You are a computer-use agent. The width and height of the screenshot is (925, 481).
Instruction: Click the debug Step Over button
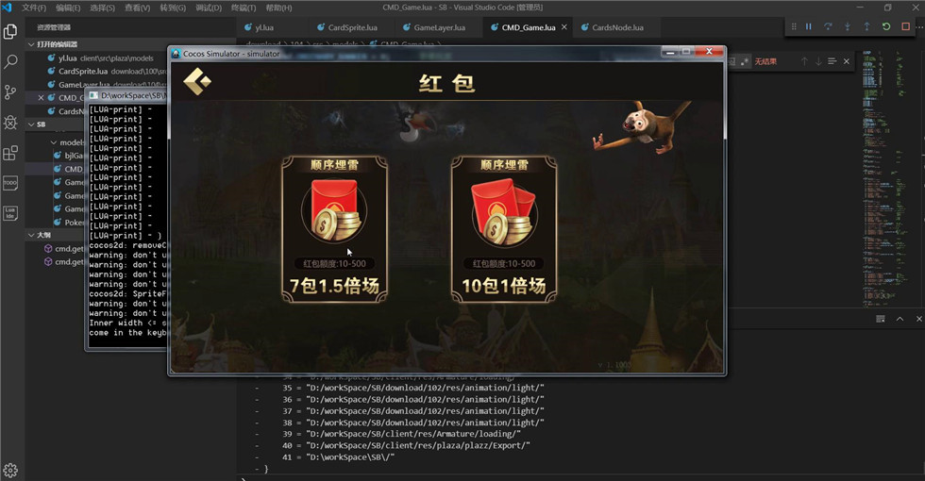pos(828,27)
